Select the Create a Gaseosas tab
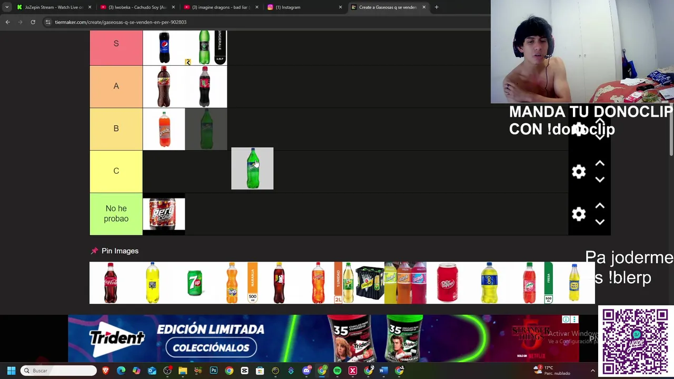674x379 pixels. (x=388, y=7)
